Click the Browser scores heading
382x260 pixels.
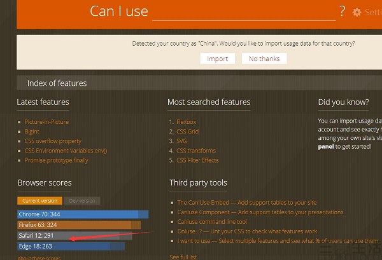tap(45, 183)
